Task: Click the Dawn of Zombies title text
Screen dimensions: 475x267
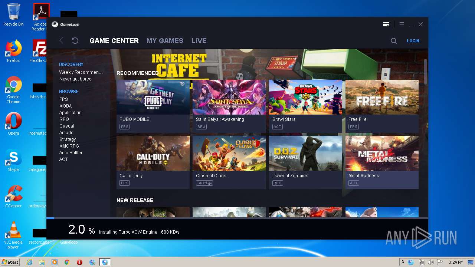Action: point(290,176)
